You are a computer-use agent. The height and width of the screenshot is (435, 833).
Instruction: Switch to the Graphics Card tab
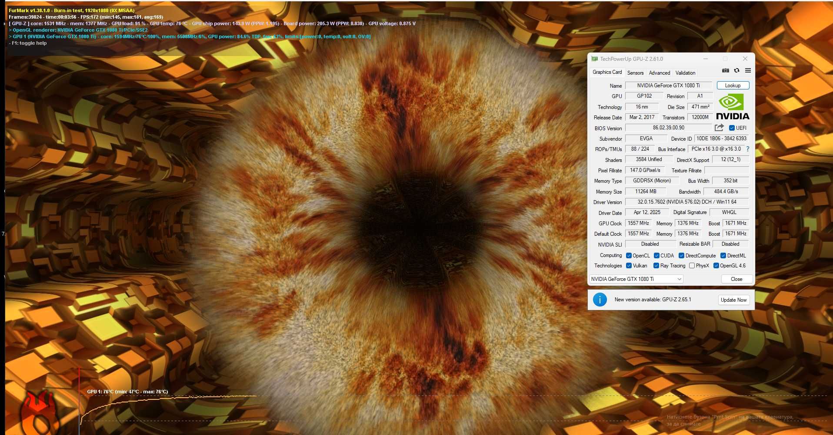607,72
